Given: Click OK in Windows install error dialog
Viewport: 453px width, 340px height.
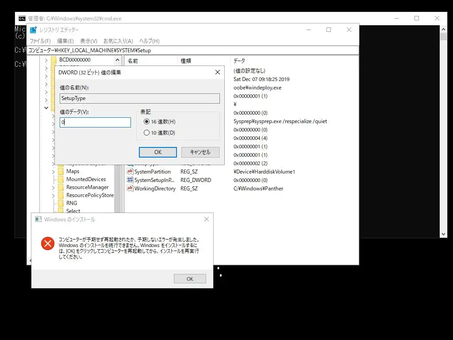Looking at the screenshot, I should coord(190,279).
